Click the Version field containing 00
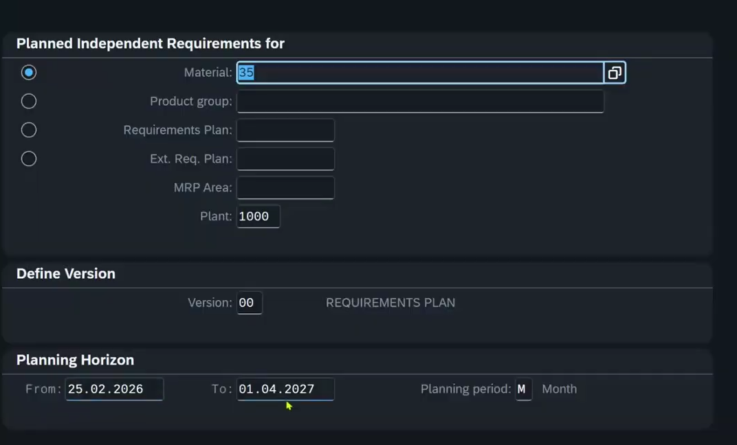The image size is (737, 445). (x=250, y=303)
